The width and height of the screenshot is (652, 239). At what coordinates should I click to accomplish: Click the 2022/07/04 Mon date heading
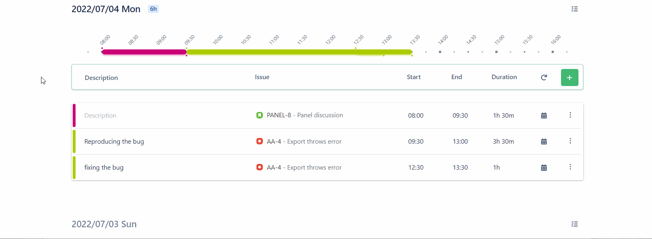tap(106, 9)
